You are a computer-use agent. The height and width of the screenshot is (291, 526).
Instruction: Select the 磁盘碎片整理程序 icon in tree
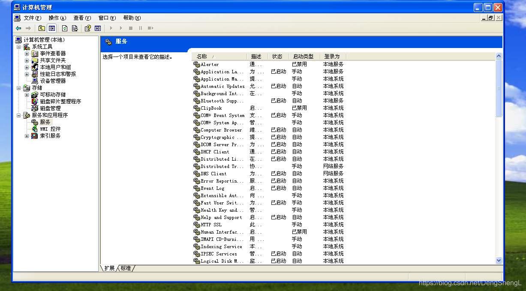click(x=35, y=101)
